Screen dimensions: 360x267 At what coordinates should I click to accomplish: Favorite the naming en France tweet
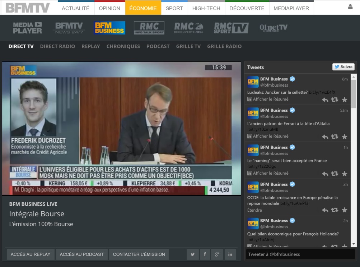point(345,174)
